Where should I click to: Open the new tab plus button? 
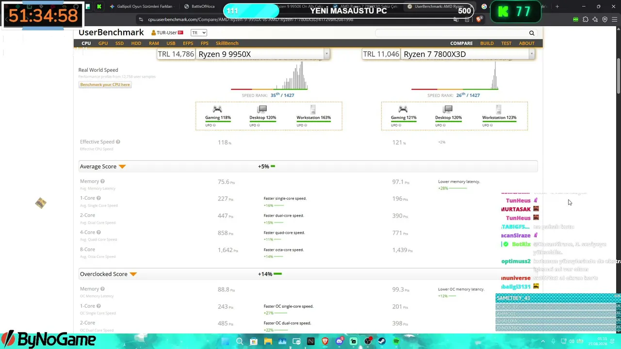(557, 6)
